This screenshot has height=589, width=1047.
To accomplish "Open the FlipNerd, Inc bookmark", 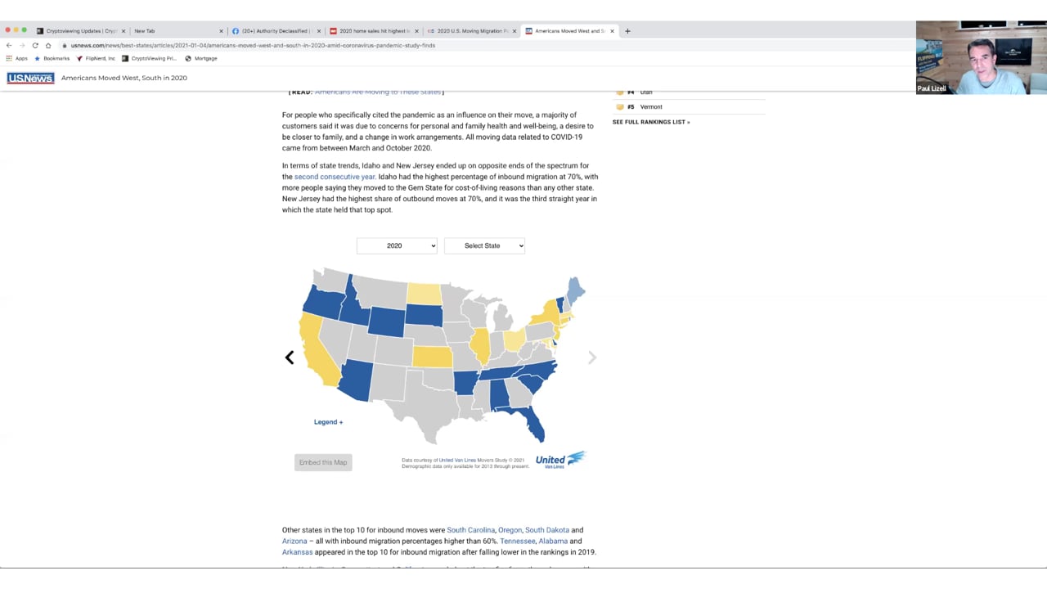I will (97, 58).
